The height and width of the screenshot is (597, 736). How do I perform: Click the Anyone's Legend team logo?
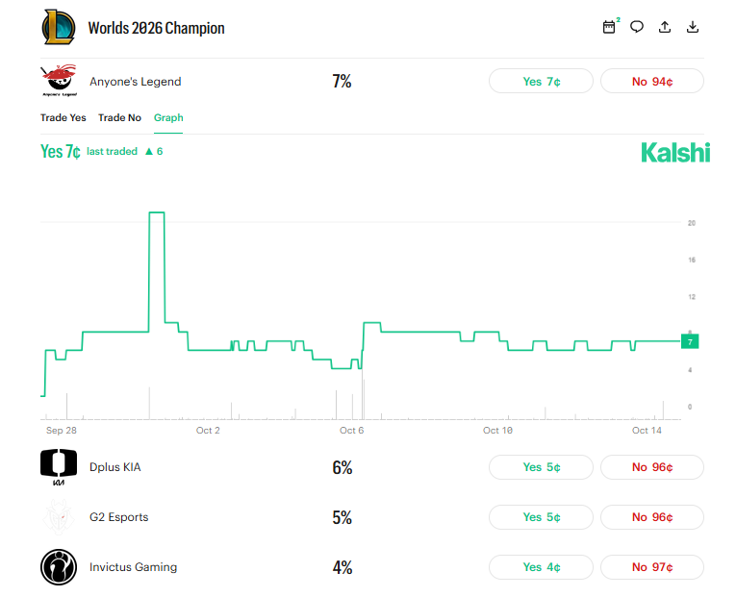coord(60,81)
